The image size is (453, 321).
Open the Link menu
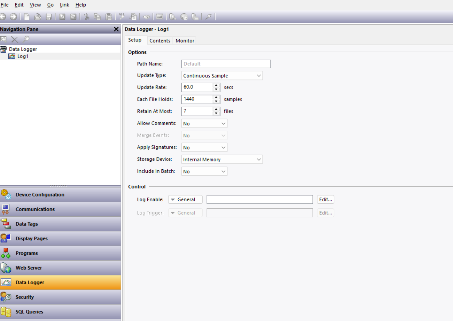pos(64,5)
